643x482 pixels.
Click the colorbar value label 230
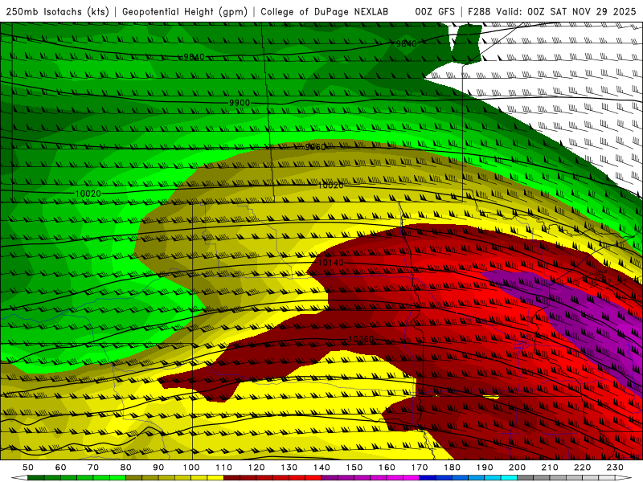615,468
